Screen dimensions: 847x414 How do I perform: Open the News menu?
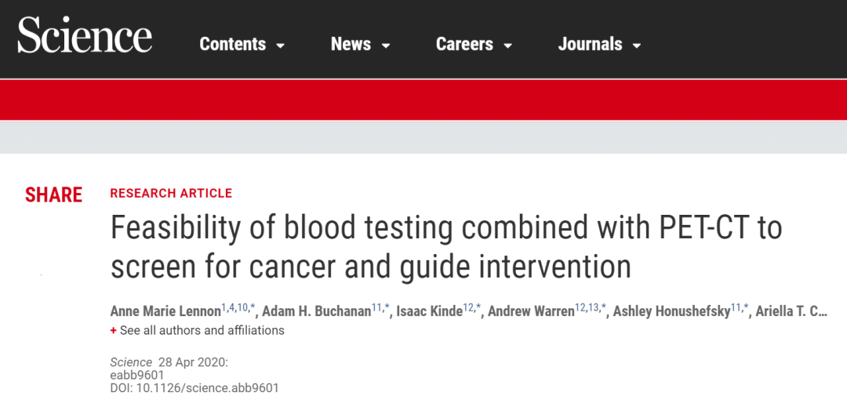pos(351,45)
